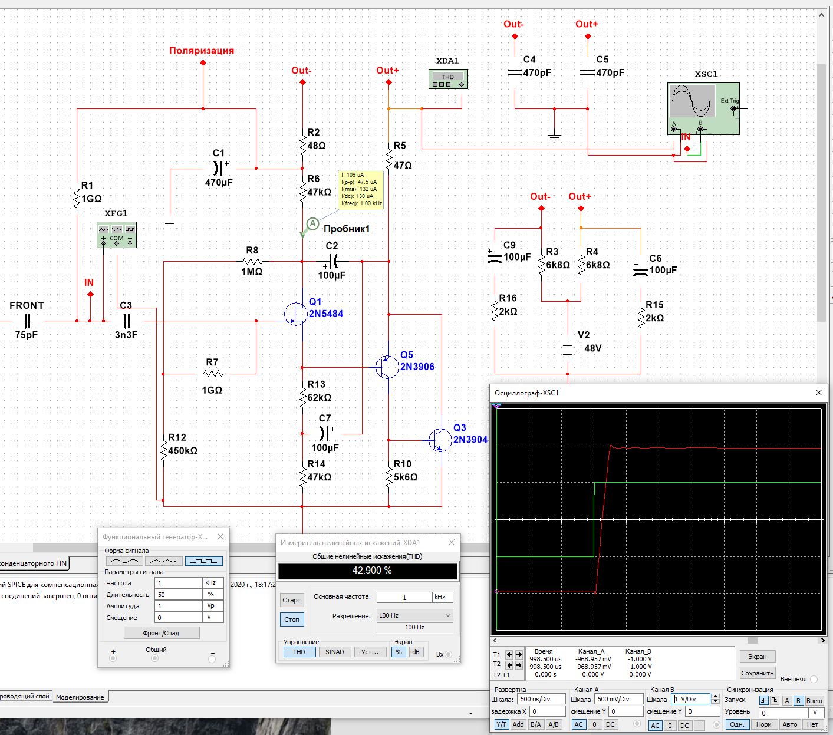Image resolution: width=833 pixels, height=735 pixels.
Task: Toggle AC coupling for Channel A
Action: tap(578, 725)
